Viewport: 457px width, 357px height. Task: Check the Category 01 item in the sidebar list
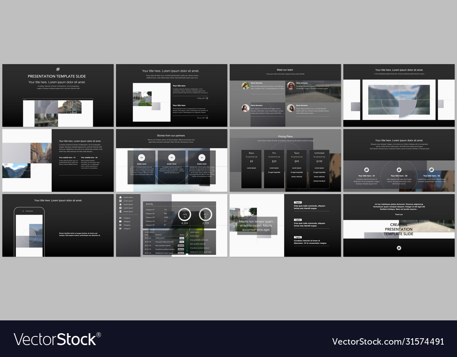150,210
